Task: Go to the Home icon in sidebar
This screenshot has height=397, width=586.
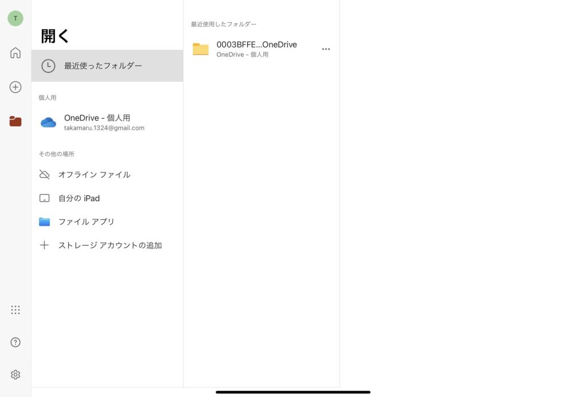Action: coord(15,53)
